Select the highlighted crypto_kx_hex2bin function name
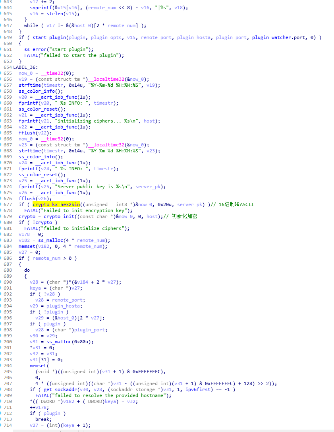This screenshot has width=334, height=432. coord(56,204)
